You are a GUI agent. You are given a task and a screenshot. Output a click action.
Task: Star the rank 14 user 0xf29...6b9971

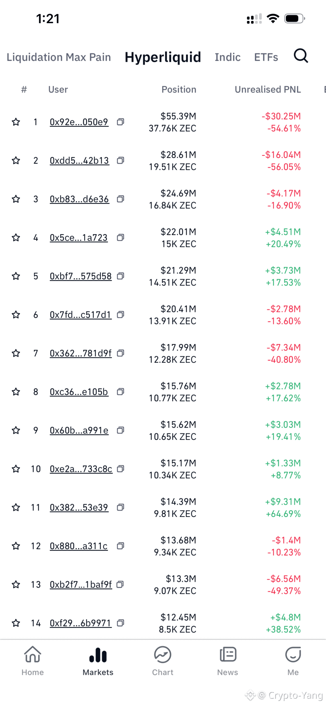[x=16, y=623]
